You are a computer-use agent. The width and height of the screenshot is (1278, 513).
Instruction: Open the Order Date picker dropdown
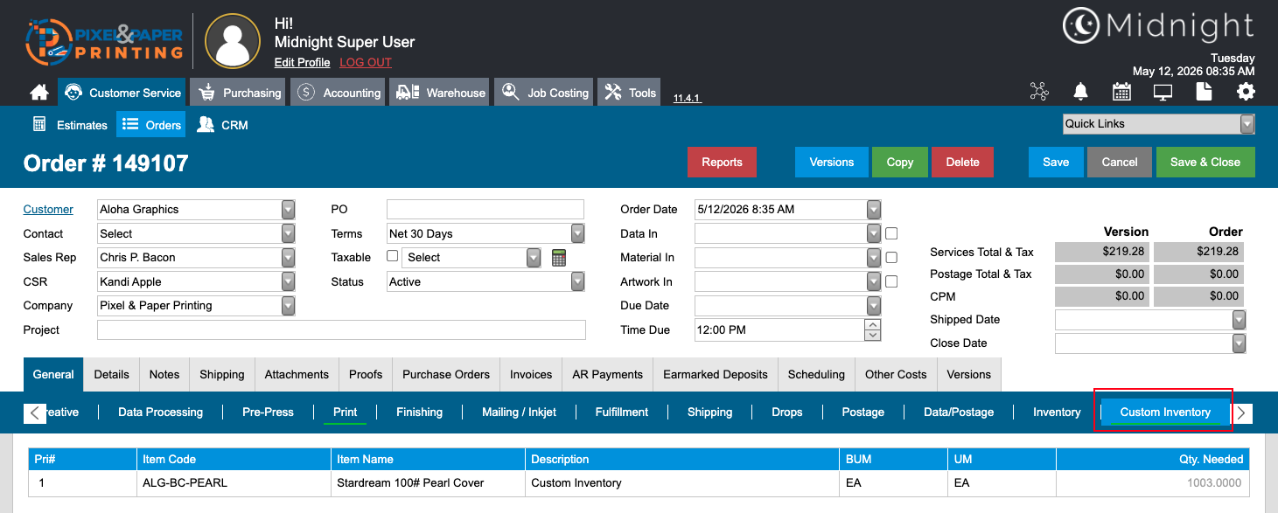(x=874, y=210)
